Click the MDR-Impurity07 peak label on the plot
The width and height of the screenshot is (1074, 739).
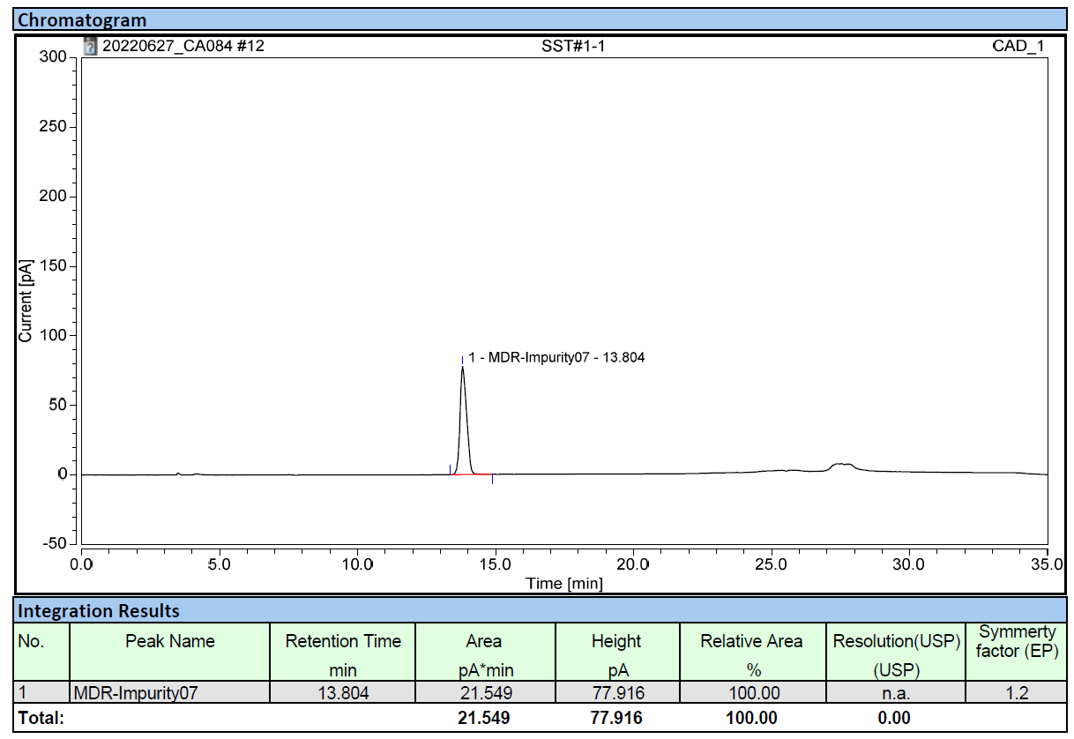click(556, 357)
